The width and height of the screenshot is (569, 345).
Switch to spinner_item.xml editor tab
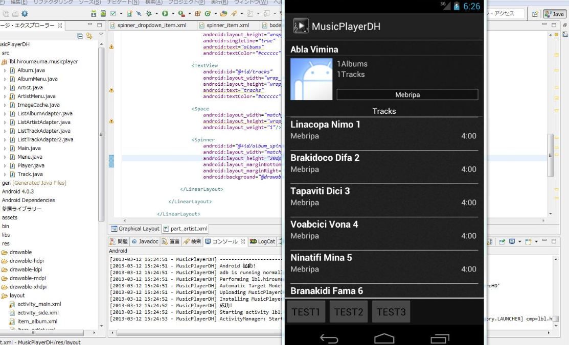click(227, 25)
